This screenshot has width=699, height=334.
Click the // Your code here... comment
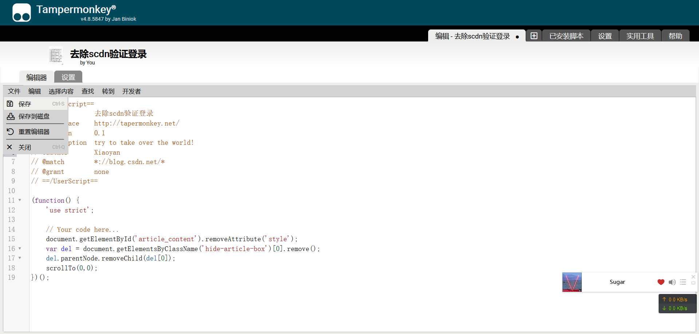click(82, 230)
